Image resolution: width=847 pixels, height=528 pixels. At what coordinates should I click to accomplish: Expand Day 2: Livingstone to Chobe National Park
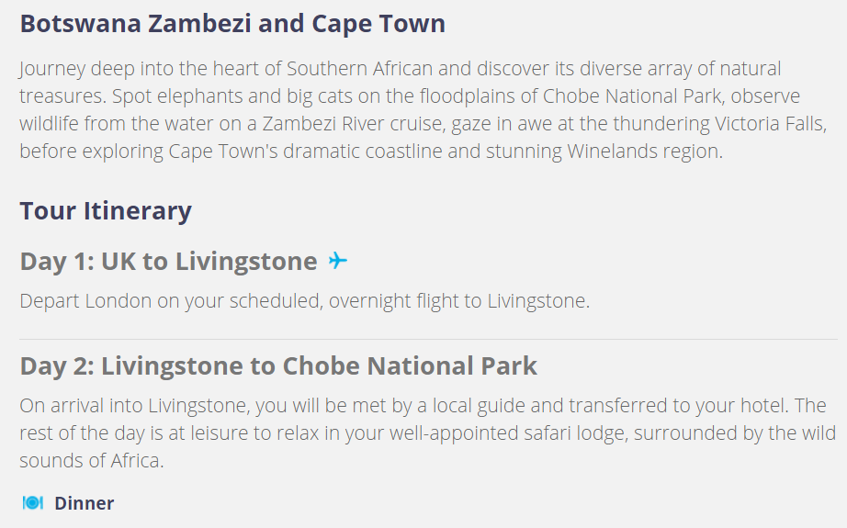coord(278,366)
